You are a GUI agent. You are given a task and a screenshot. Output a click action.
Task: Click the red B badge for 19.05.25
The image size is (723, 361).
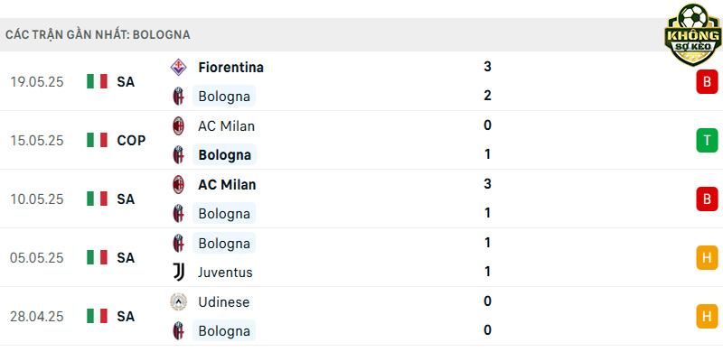pyautogui.click(x=707, y=82)
